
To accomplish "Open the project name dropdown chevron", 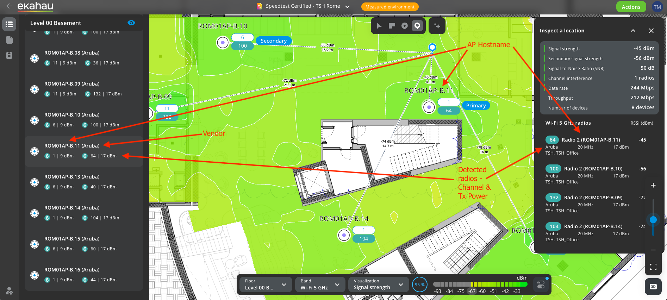I will (x=348, y=7).
